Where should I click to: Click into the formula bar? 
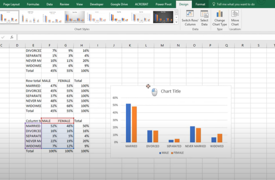[146, 37]
